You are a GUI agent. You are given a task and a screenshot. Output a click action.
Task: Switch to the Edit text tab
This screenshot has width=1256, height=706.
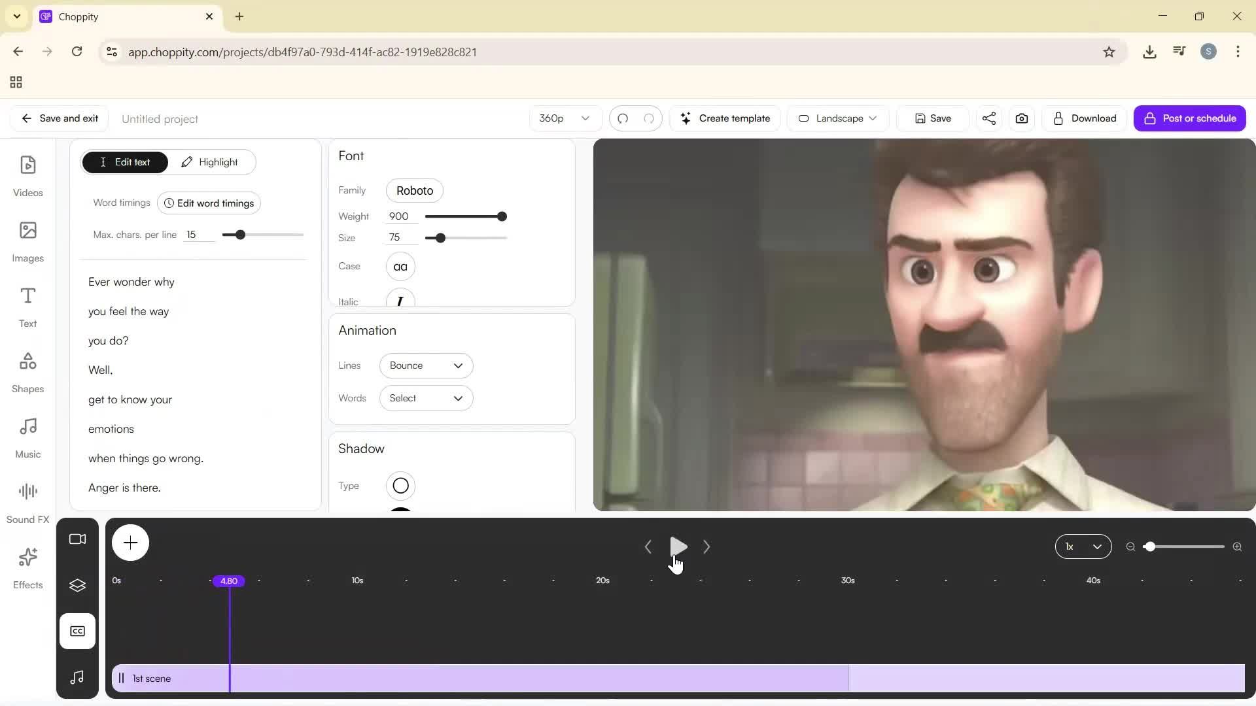(125, 161)
